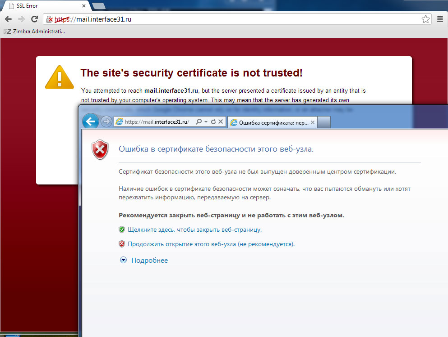Click heading 'Ошибка в сертификате безопасности этого веб-узла.'

(216, 149)
